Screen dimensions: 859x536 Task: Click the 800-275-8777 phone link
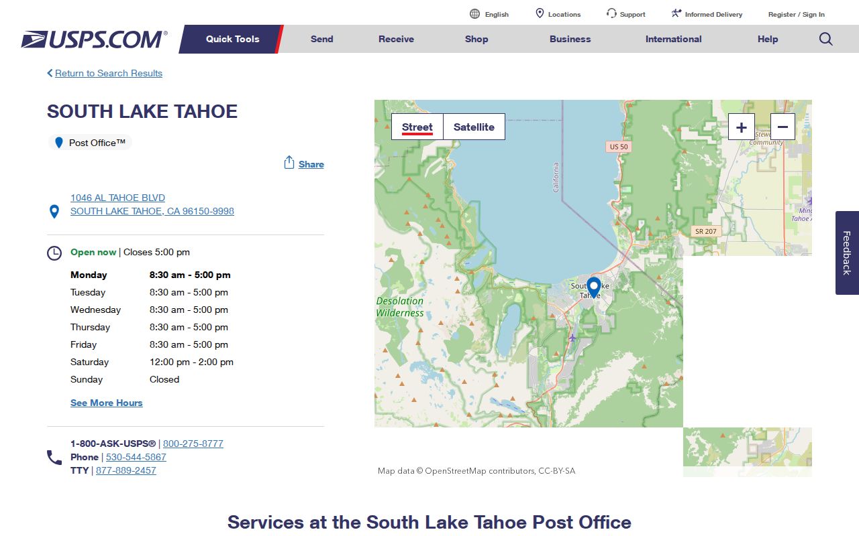coord(193,444)
